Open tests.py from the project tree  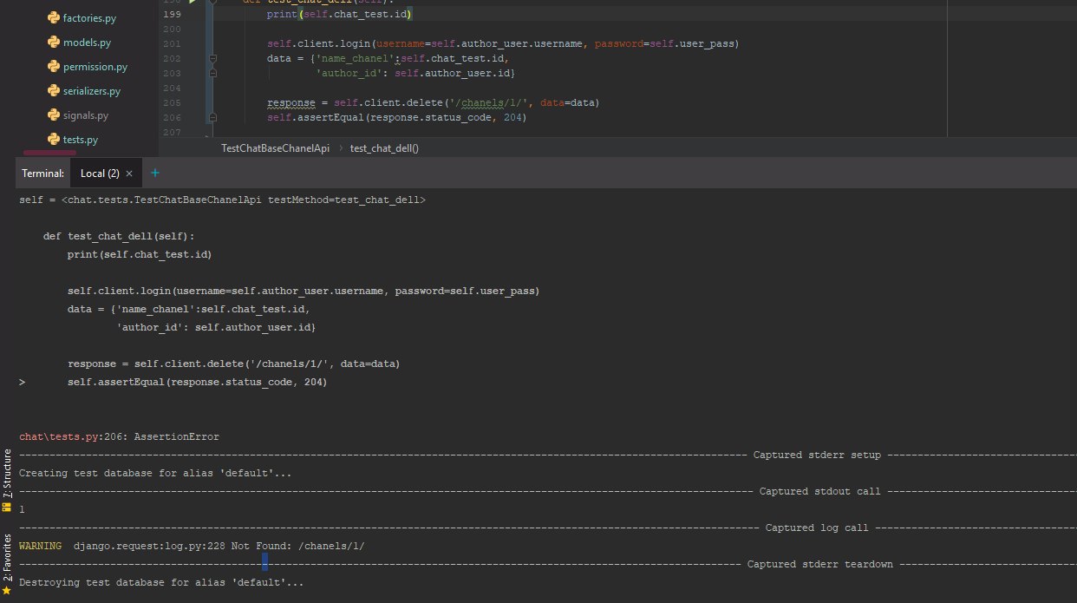tap(80, 139)
